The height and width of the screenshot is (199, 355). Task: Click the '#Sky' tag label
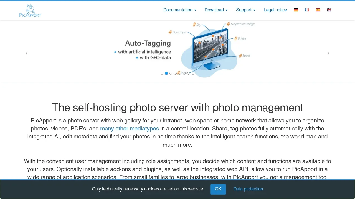(197, 25)
